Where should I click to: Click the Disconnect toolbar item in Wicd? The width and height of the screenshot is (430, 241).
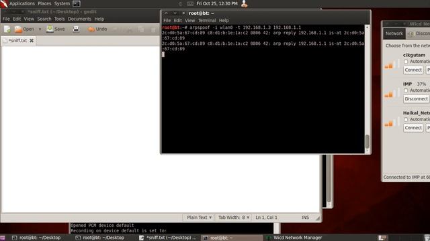[419, 33]
